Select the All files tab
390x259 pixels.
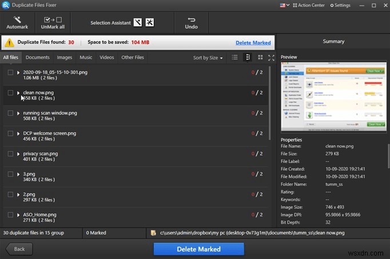(x=11, y=57)
